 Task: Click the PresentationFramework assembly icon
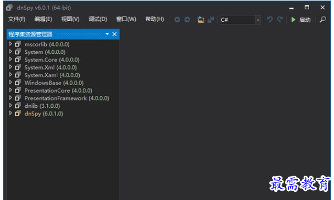pos(18,98)
